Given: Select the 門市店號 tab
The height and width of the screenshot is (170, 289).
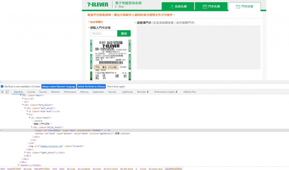Looking at the screenshot, I should (244, 7).
